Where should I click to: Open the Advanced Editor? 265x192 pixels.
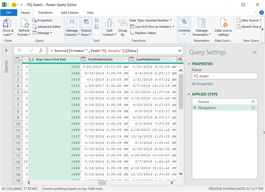coord(46,26)
